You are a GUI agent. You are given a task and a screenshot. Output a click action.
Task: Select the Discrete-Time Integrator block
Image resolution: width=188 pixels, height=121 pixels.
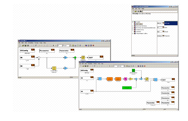pyautogui.click(x=54, y=68)
